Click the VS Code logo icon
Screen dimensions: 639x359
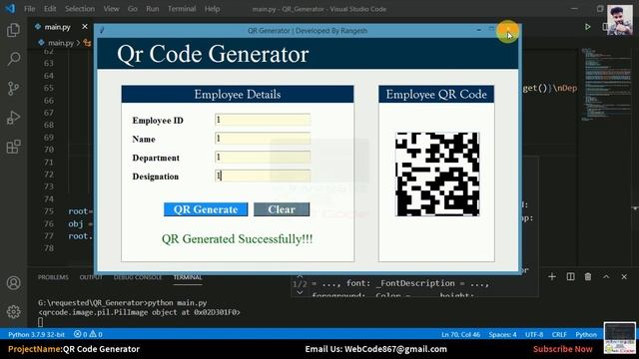point(10,9)
